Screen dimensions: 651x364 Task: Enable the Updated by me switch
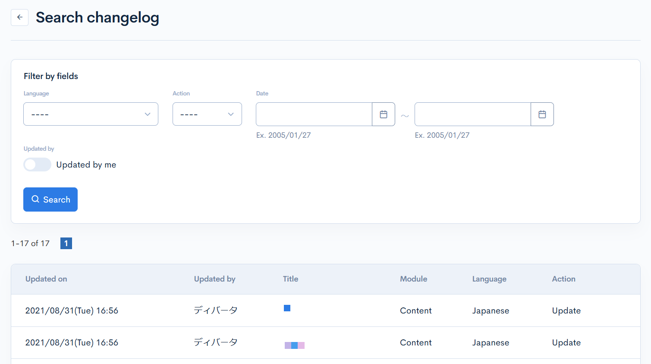click(37, 165)
